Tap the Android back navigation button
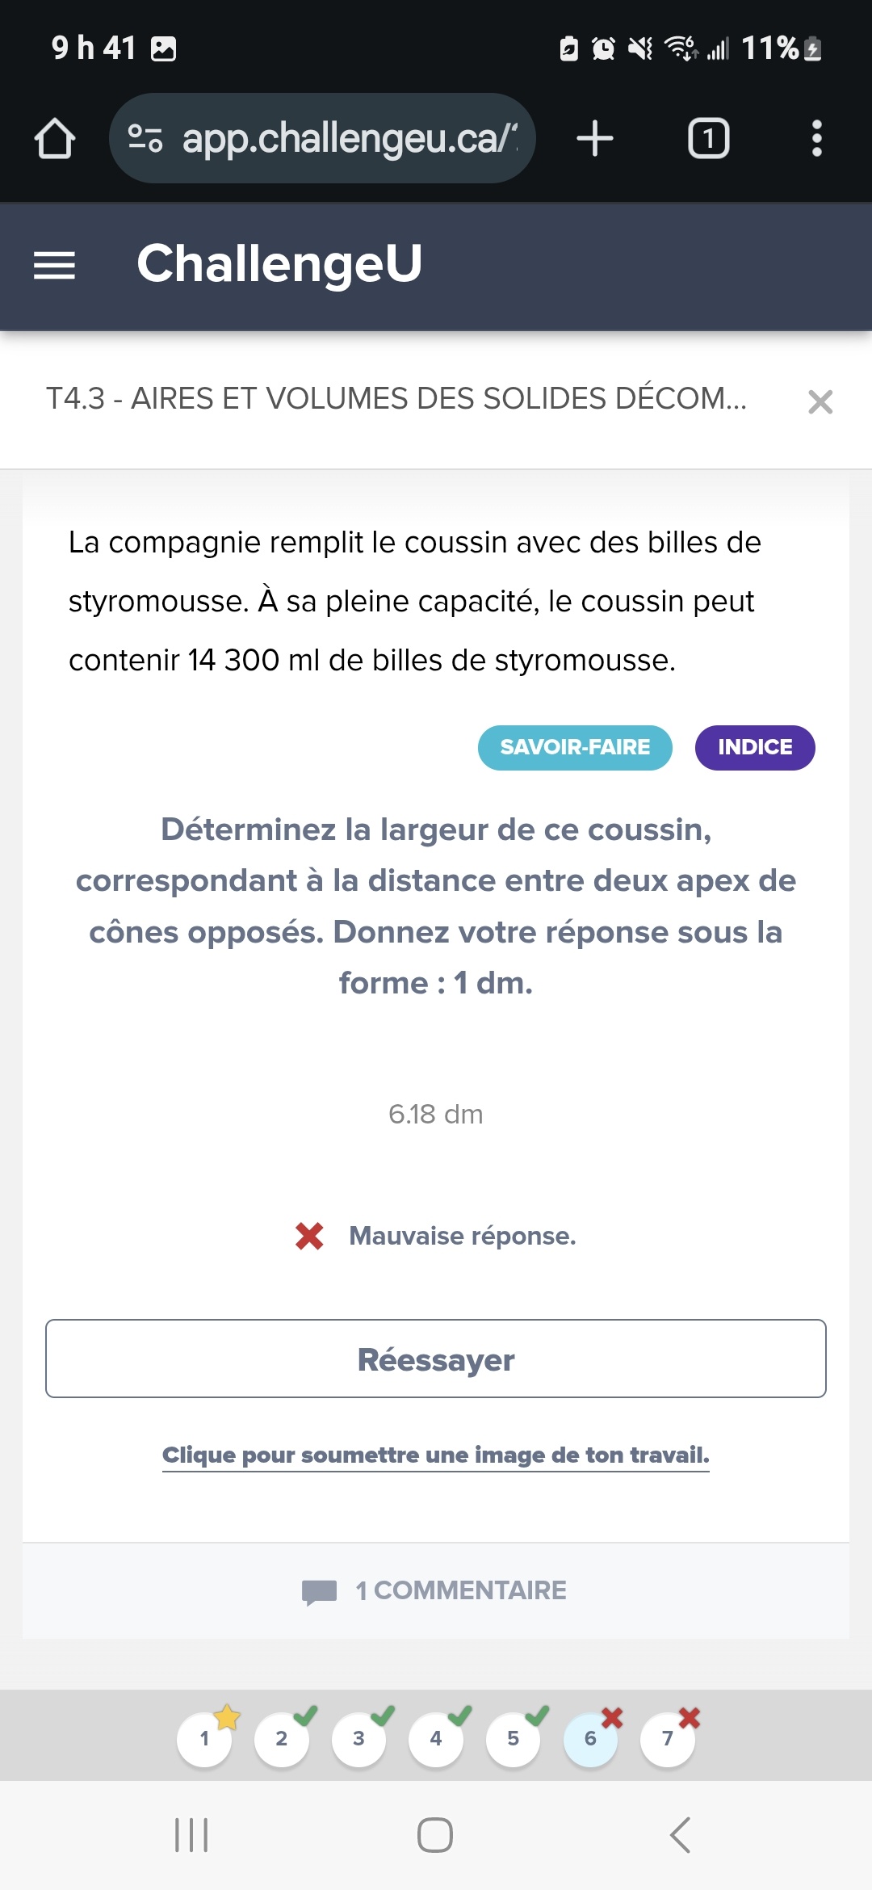 680,1835
